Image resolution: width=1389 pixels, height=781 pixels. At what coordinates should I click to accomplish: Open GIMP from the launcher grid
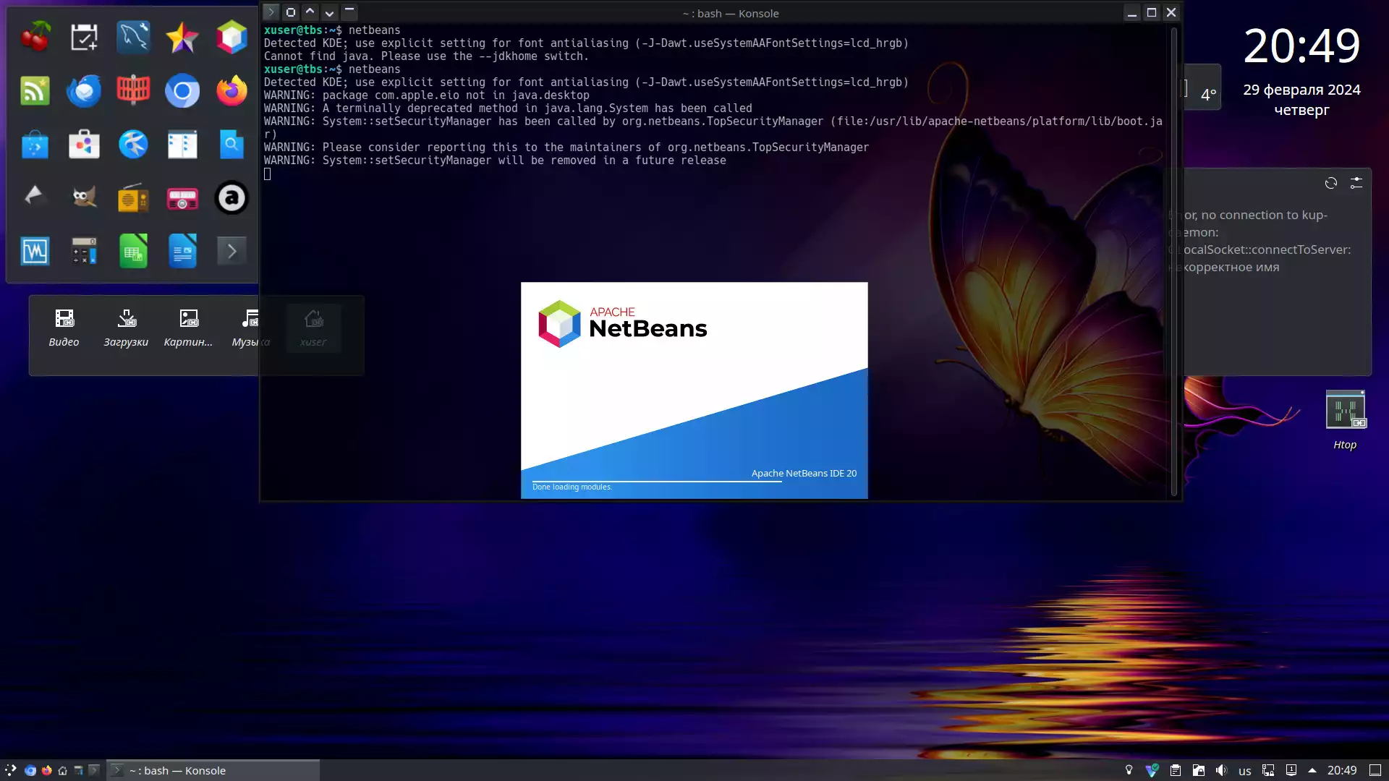[x=84, y=197]
